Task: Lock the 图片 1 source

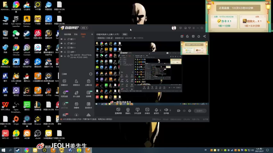Action: pos(65,48)
